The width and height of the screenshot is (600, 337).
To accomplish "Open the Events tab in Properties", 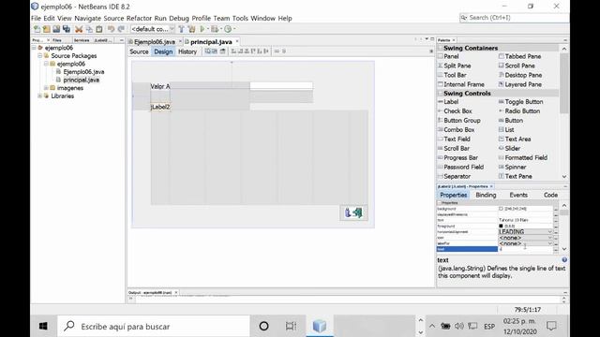I will (x=518, y=195).
